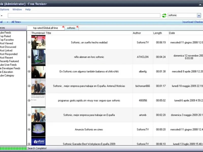Click the Download Checked link
Screen dimensions: 203x152
pos(193,22)
